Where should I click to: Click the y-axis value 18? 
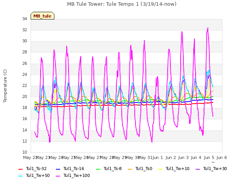[x=24, y=108]
